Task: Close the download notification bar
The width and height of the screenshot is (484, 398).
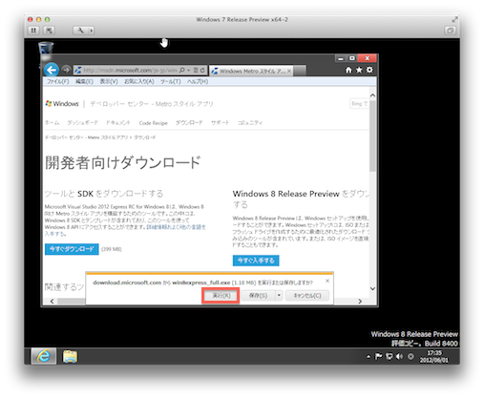Action: (327, 281)
